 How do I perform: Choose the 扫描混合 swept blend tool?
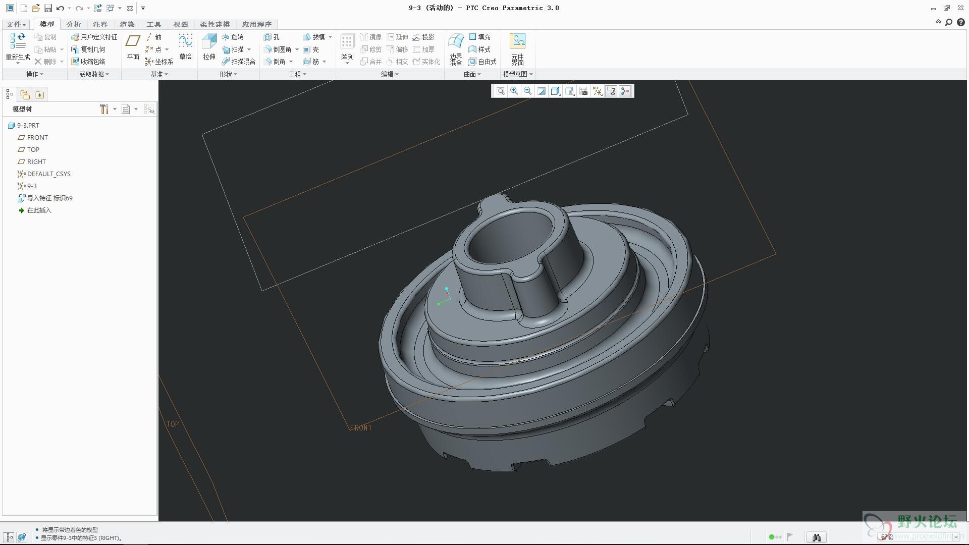tap(238, 62)
